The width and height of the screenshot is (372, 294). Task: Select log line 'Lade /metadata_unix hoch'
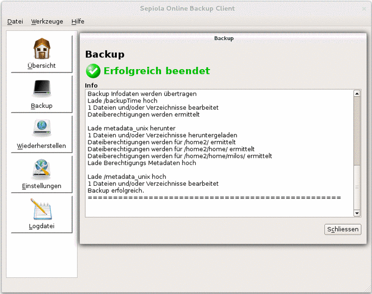click(x=127, y=177)
